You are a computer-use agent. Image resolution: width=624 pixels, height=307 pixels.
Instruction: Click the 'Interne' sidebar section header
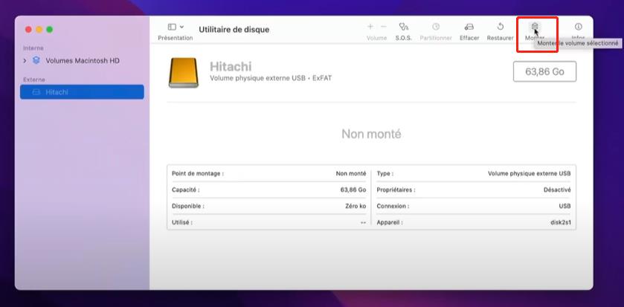[33, 48]
